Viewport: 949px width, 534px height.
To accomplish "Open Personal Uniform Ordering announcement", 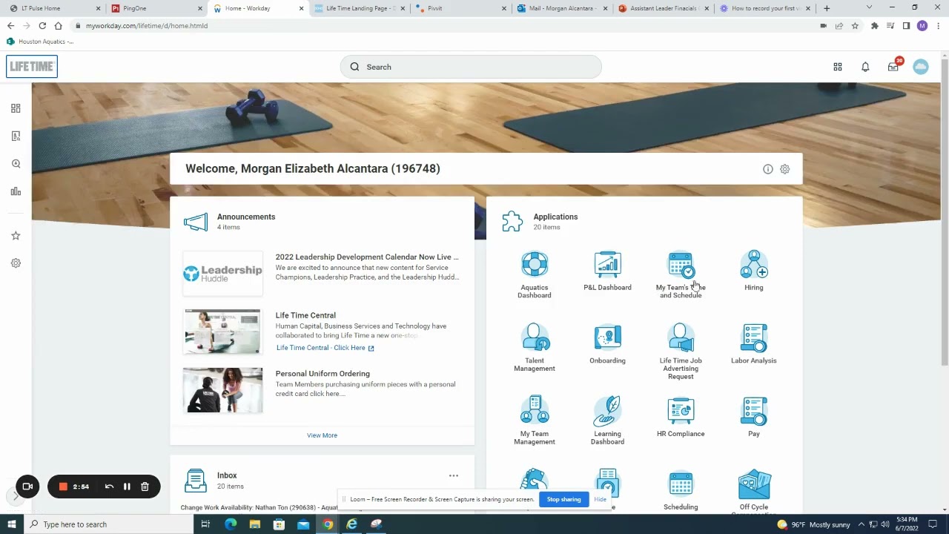I will [x=323, y=374].
